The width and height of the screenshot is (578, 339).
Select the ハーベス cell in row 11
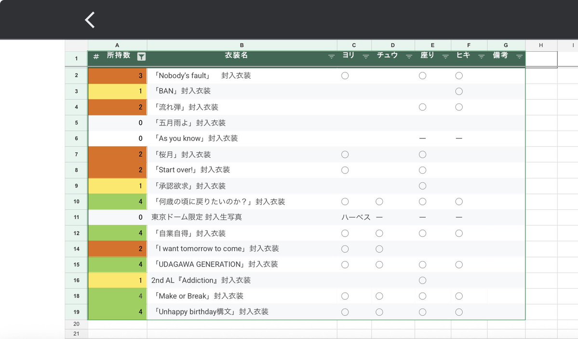(354, 217)
